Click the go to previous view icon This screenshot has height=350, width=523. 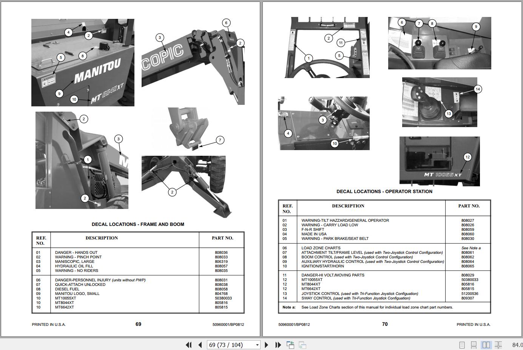(290, 345)
